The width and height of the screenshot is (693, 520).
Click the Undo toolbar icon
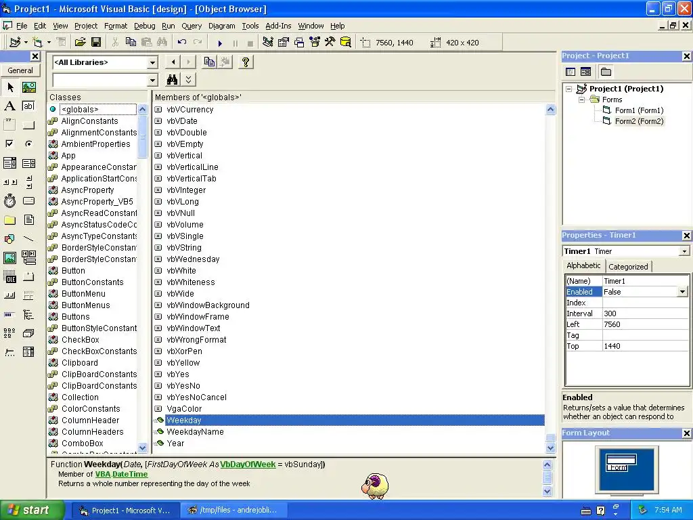tap(181, 43)
